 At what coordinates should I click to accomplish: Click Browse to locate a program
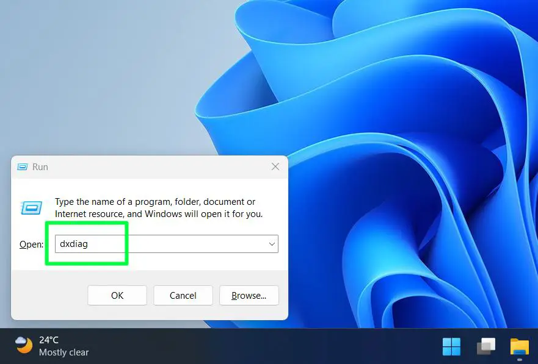(249, 295)
